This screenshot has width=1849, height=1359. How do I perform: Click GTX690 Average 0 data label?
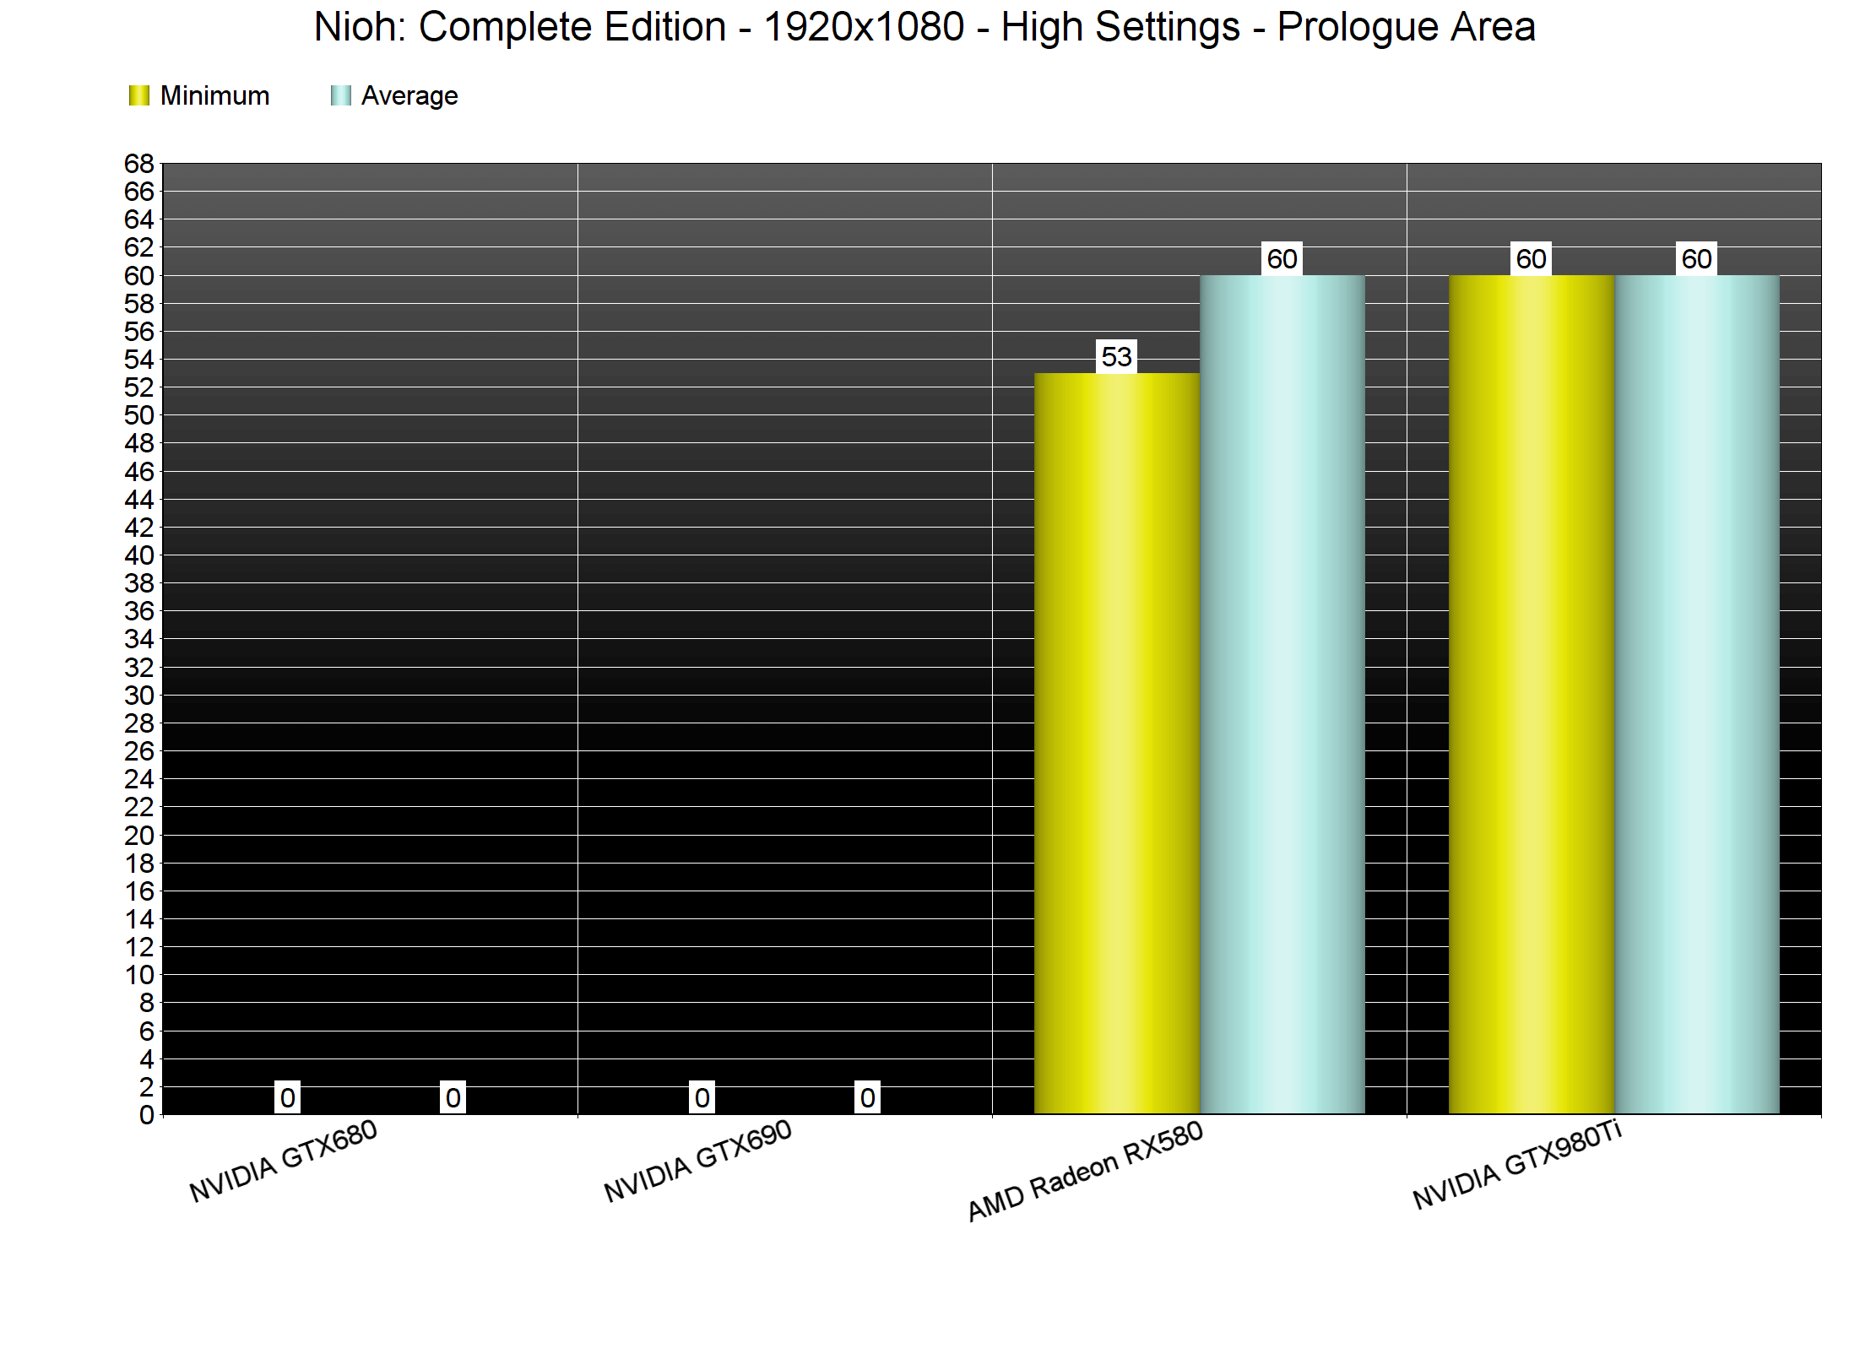click(x=867, y=1098)
